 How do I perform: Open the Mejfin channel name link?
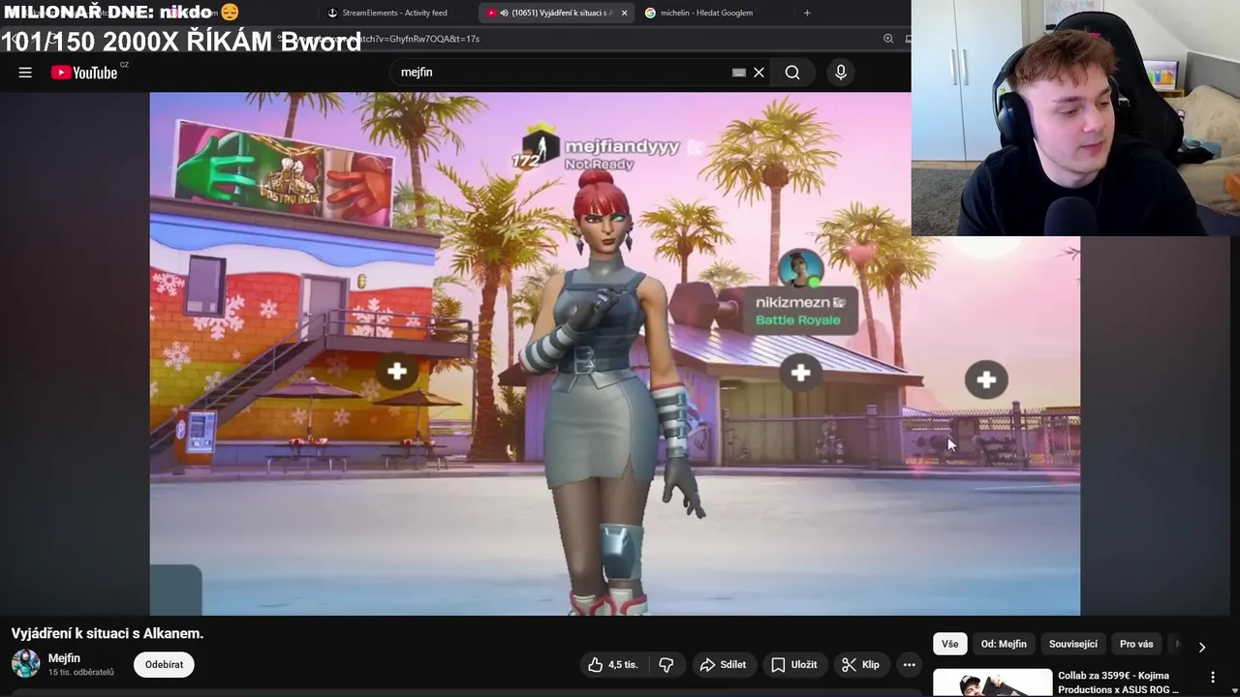[64, 658]
